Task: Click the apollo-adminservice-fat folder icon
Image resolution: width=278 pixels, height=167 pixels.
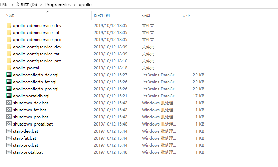Action: pyautogui.click(x=9, y=32)
